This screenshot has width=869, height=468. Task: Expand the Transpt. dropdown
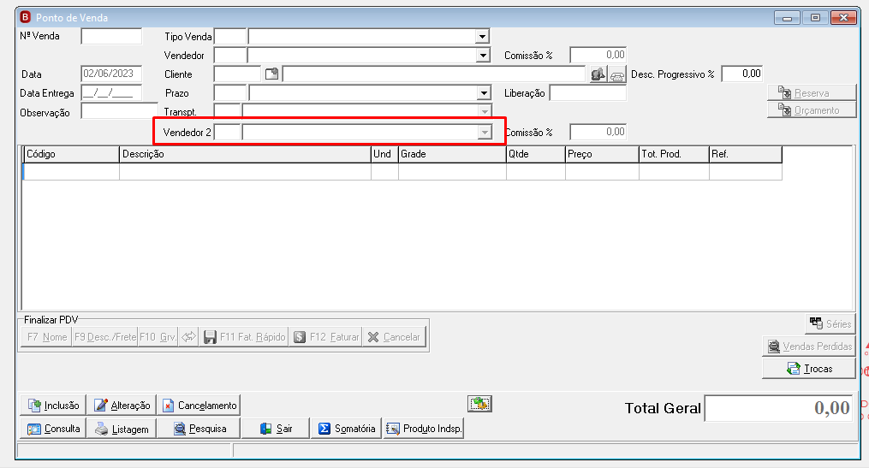[485, 111]
